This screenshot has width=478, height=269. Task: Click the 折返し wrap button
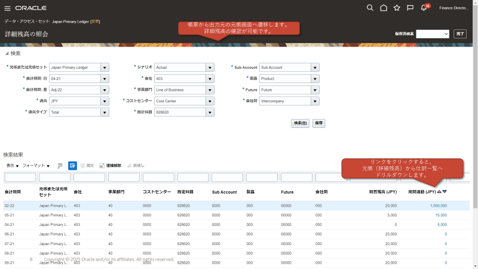pyautogui.click(x=136, y=166)
